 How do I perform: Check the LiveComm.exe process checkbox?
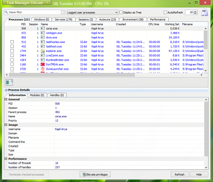tap(12, 55)
